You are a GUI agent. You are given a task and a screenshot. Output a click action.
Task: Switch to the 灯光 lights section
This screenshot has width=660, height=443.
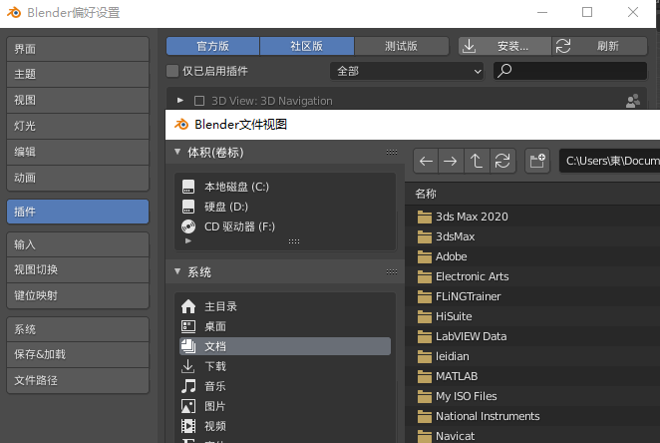point(78,126)
